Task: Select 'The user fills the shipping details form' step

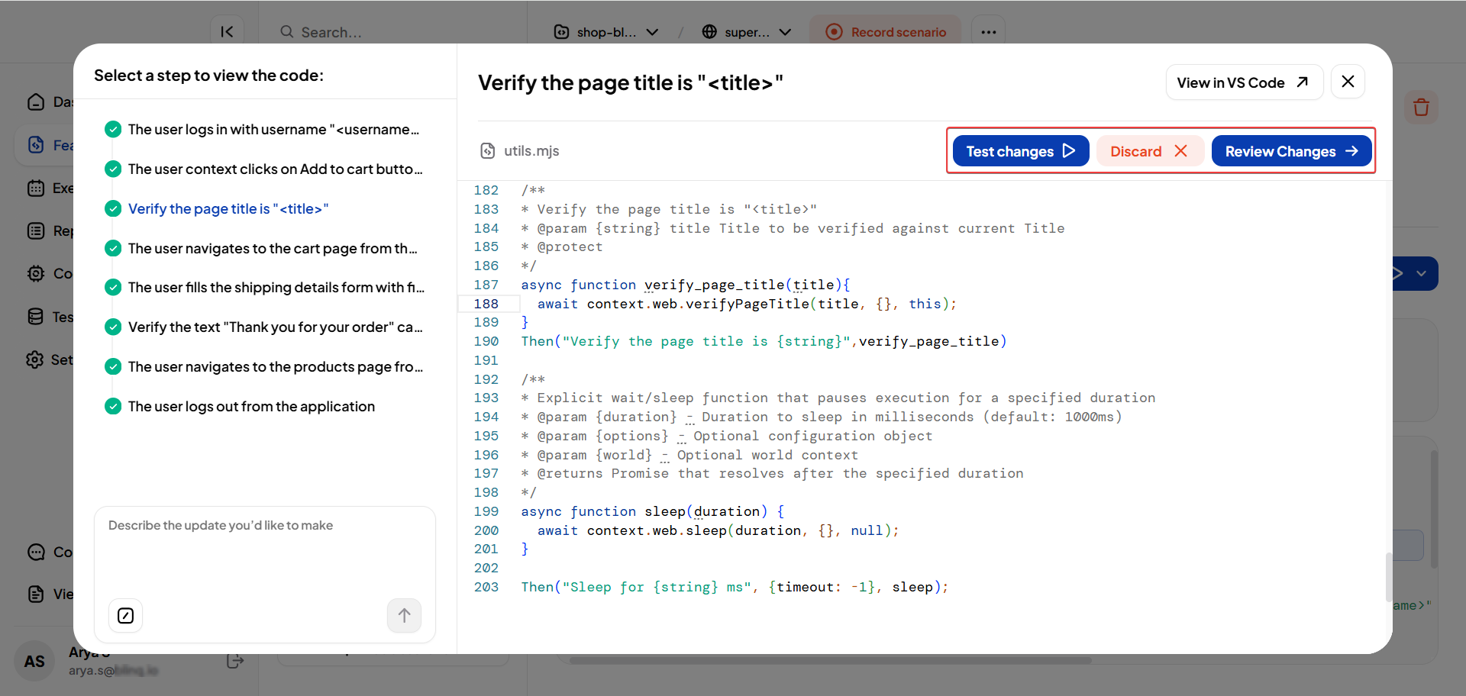Action: click(276, 288)
